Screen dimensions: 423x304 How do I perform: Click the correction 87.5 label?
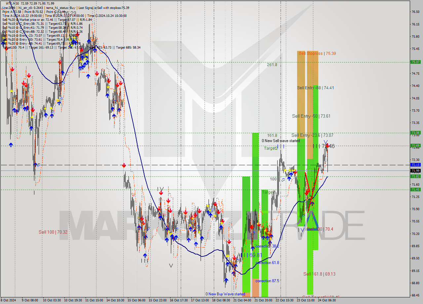267,281
